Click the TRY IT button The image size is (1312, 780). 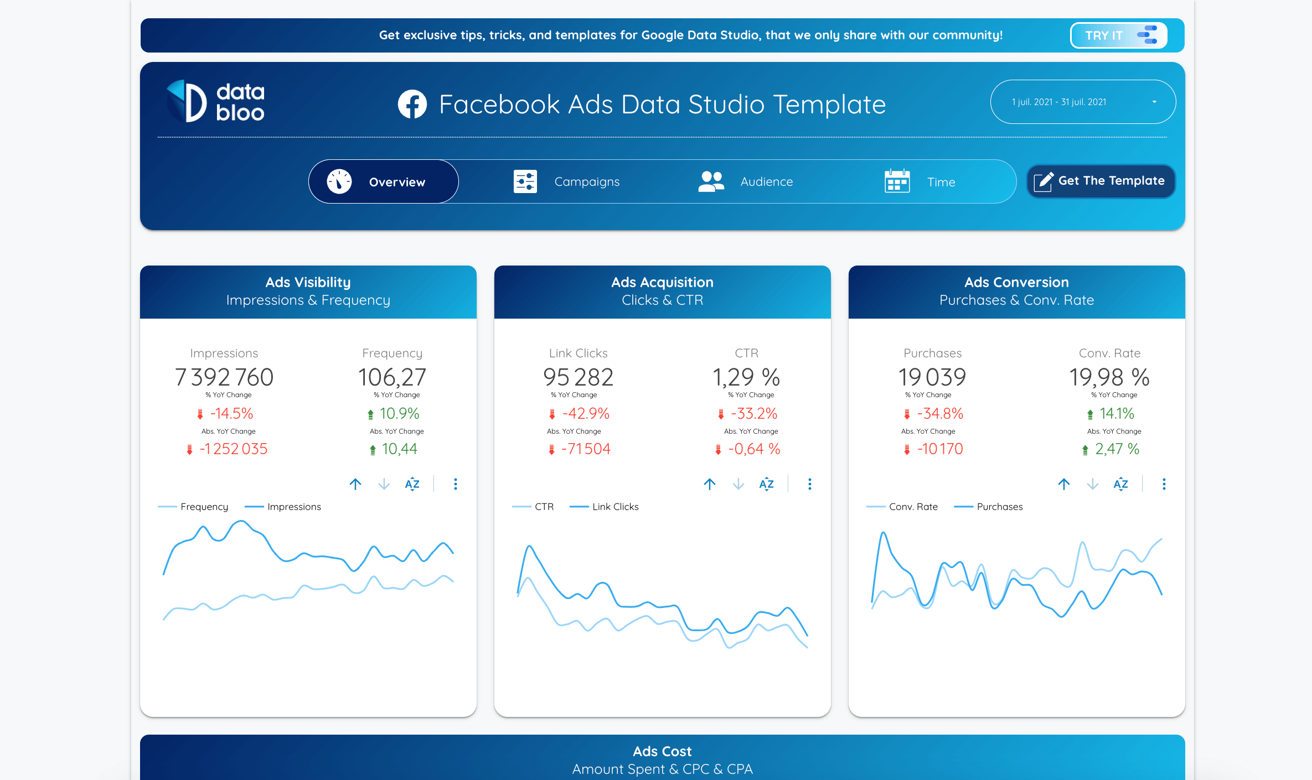1119,35
